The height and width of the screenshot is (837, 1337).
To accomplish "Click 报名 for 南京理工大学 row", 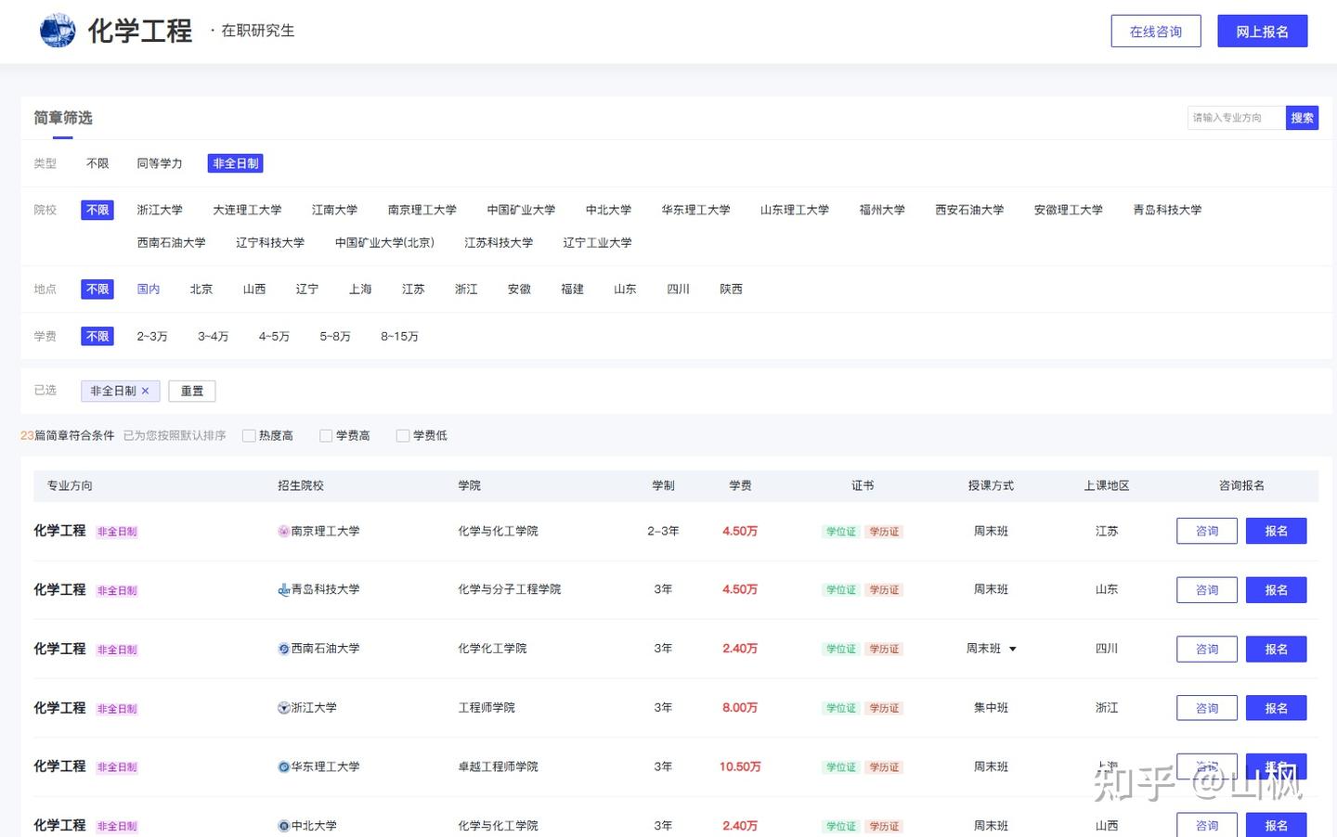I will point(1277,531).
